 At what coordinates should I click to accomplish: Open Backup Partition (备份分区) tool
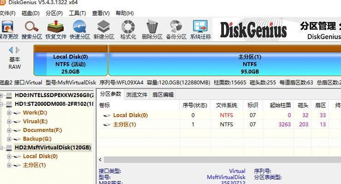[176, 30]
